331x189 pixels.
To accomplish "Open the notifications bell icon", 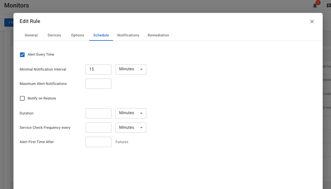I will tap(315, 6).
